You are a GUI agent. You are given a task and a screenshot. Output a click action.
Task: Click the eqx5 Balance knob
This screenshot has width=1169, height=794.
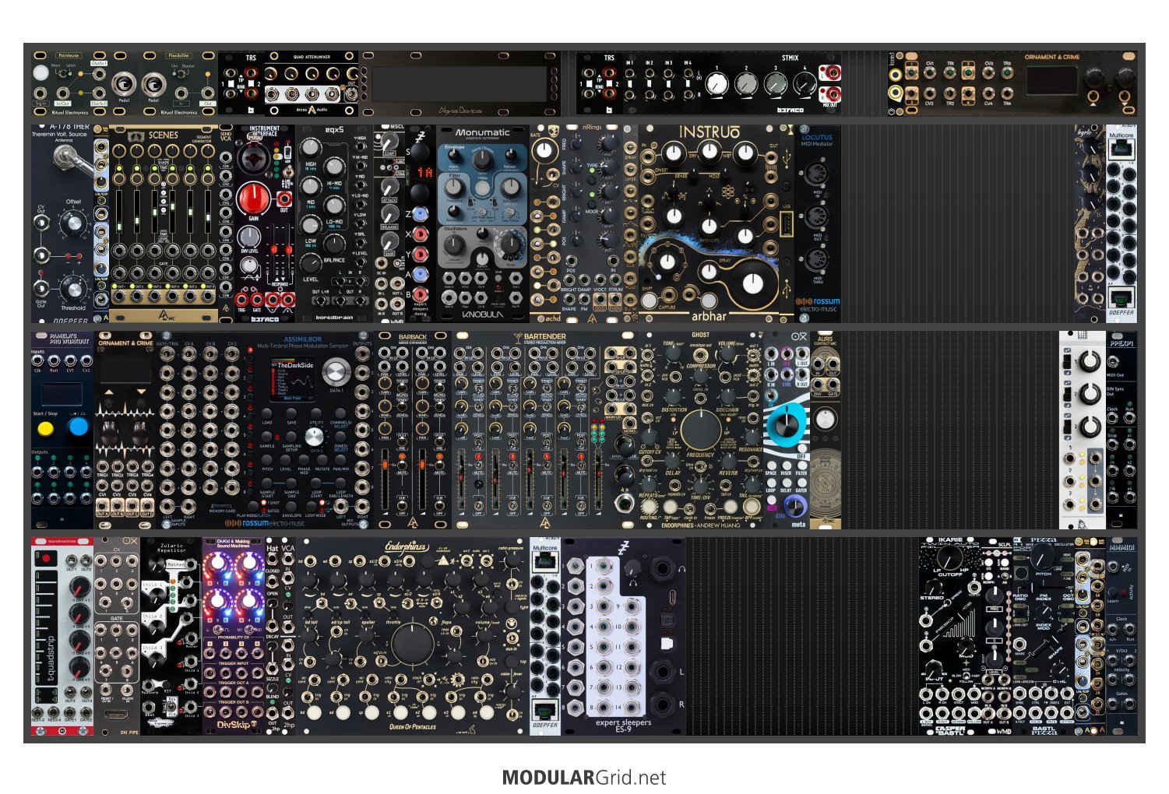[x=333, y=243]
